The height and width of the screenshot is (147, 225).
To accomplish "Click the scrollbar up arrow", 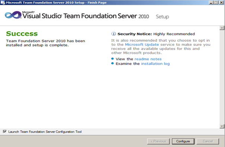I will 222,28.
